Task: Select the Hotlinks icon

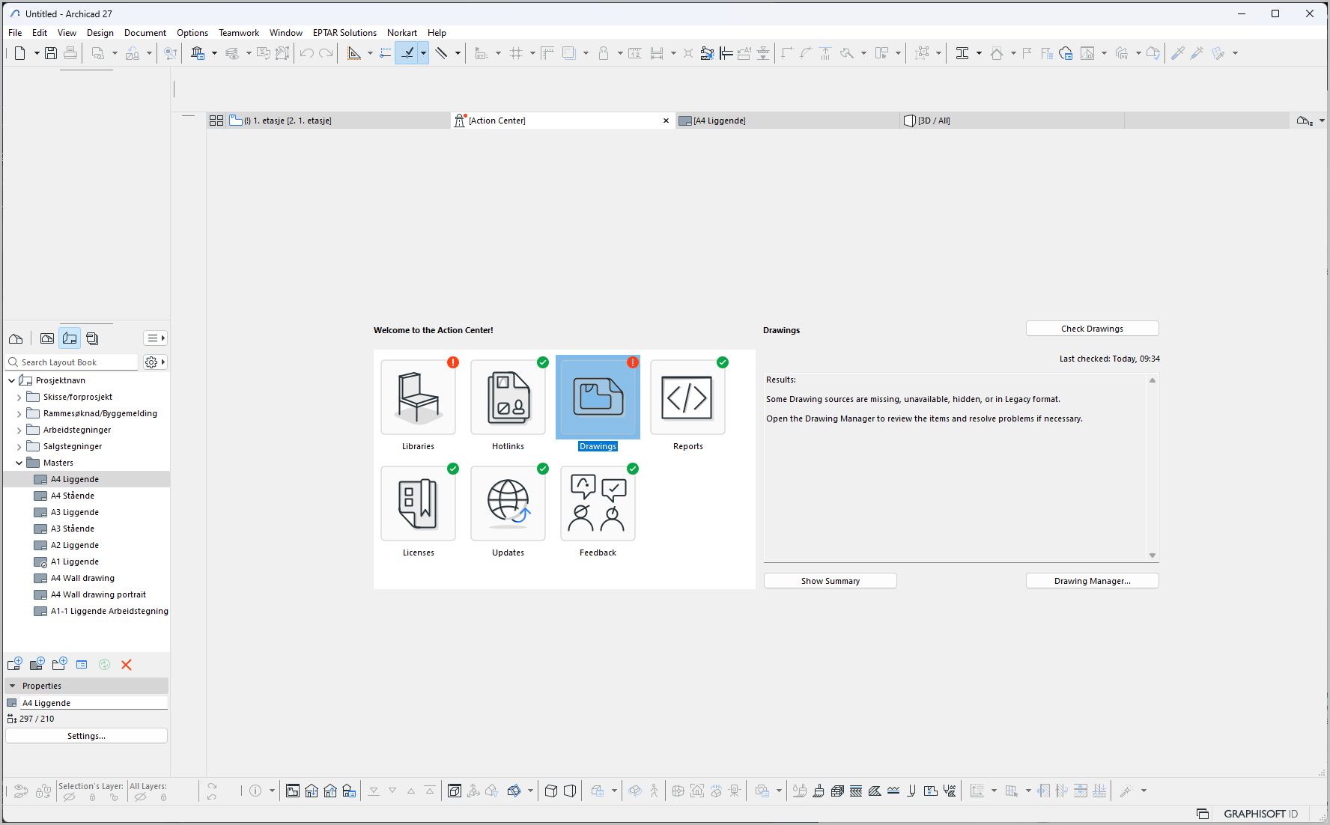Action: 508,398
